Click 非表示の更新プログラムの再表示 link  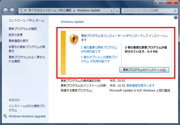point(27,49)
